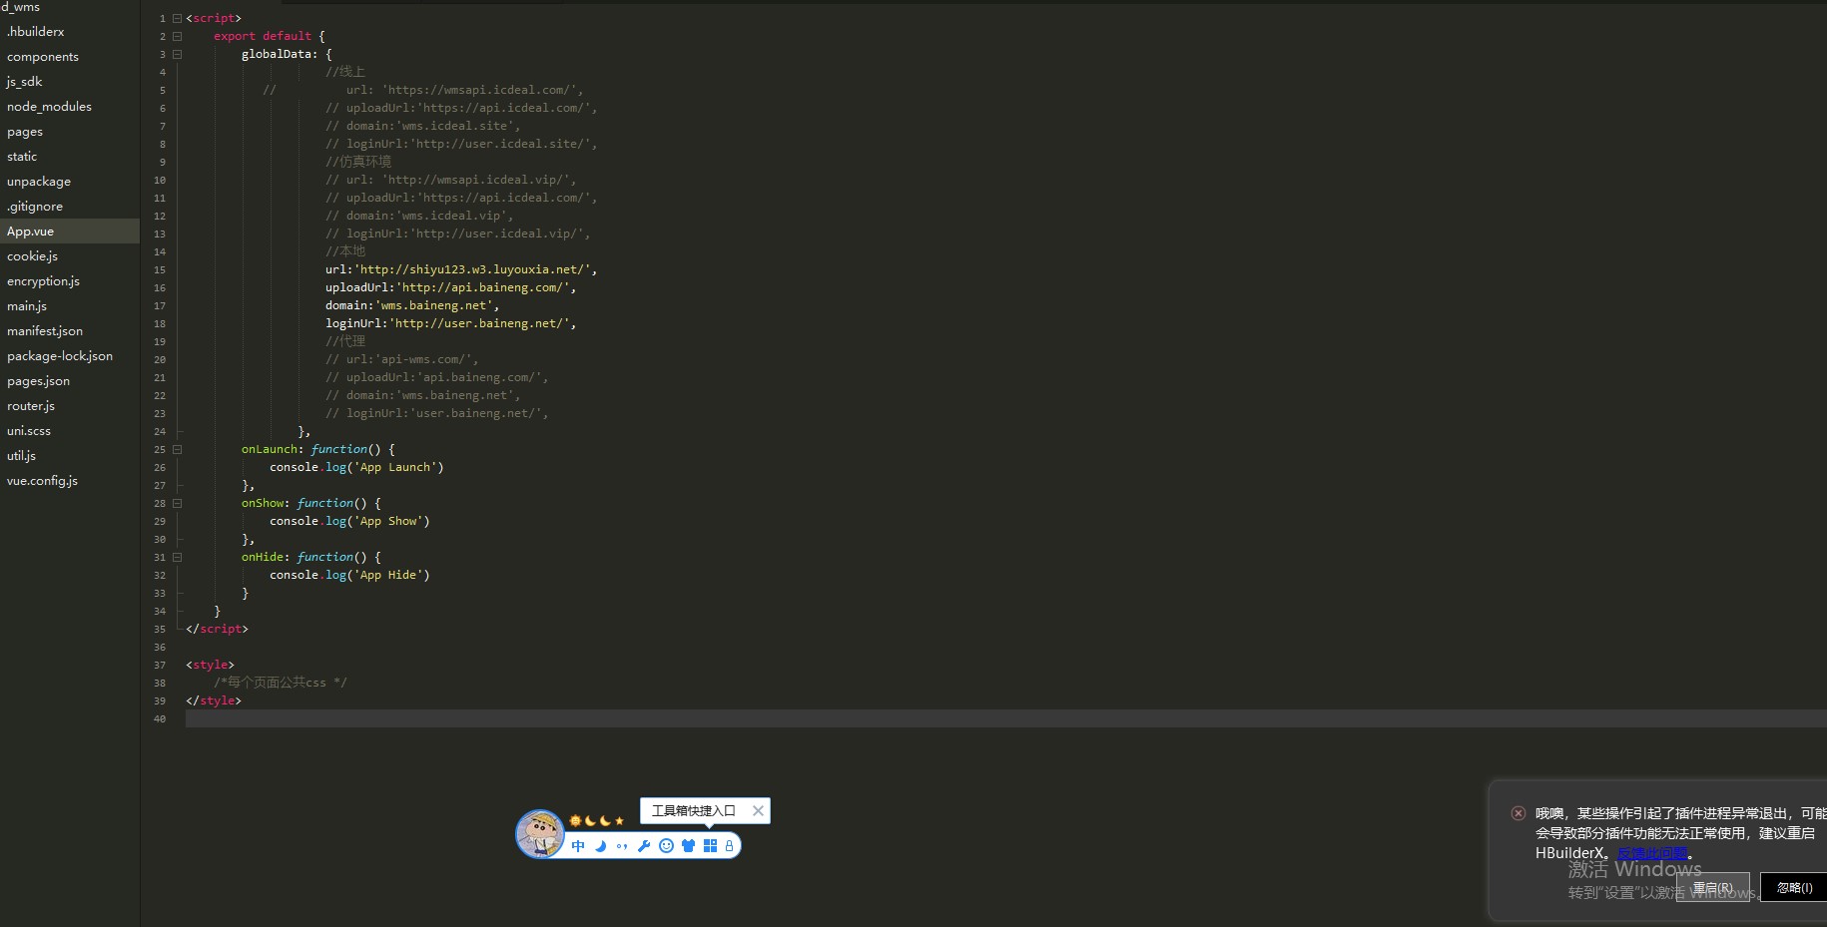Open encryption.js file

43,281
